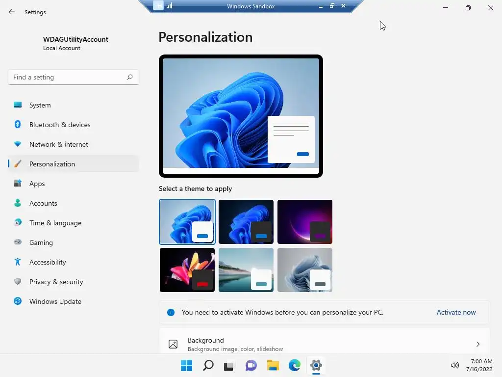Open the Windows Update category

point(74,301)
